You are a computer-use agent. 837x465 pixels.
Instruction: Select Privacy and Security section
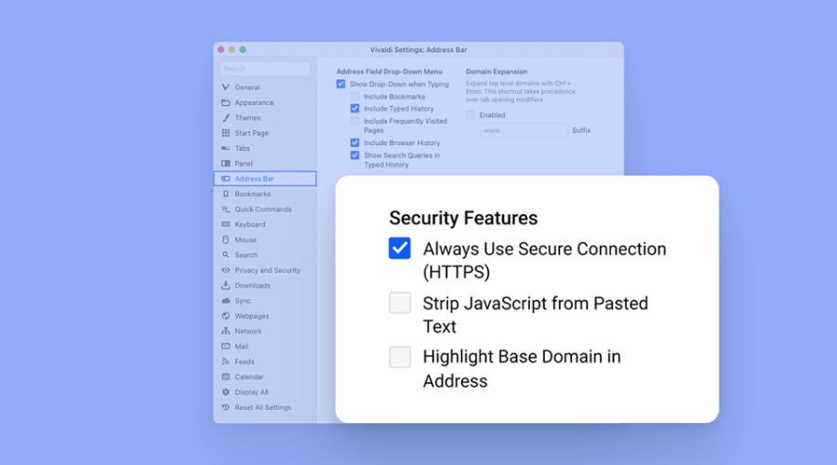click(268, 270)
